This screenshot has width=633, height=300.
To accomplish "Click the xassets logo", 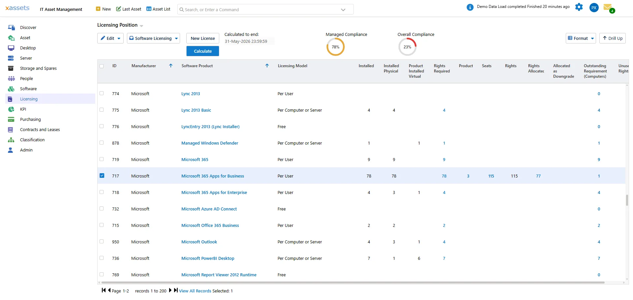I will click(17, 8).
